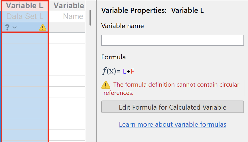
Task: Click the vertical scrollbar handle
Action: [x=90, y=18]
